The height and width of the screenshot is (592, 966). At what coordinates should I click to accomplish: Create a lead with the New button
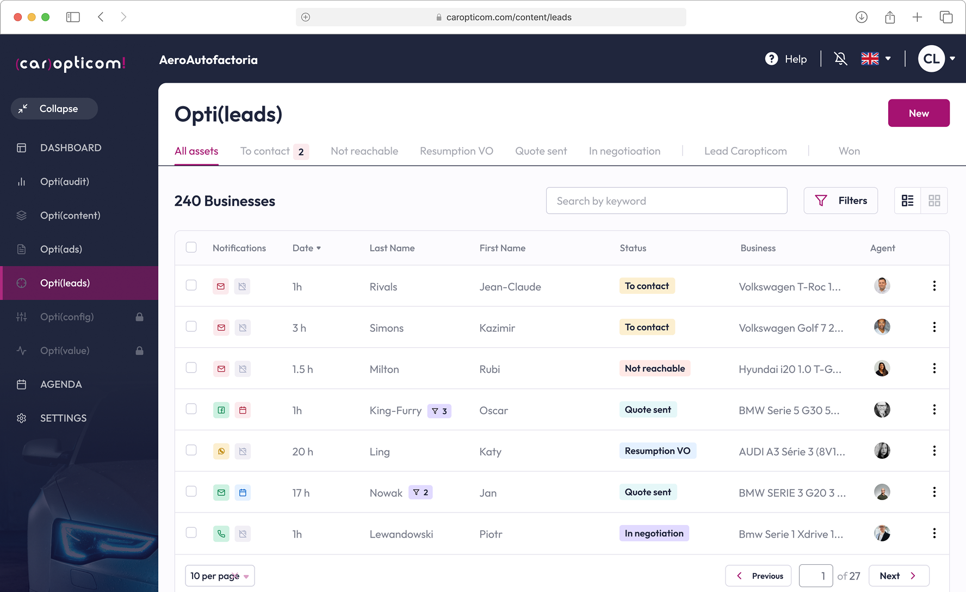pos(919,113)
